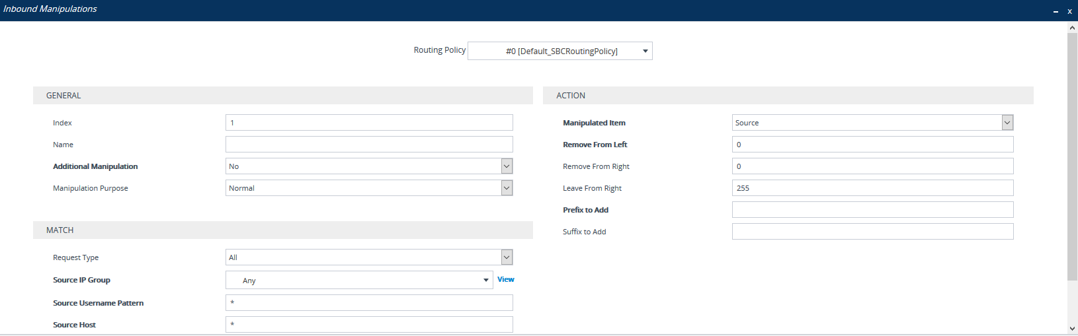Screen dimensions: 1078x336
Task: Open the Manipulated Item dropdown
Action: 872,123
